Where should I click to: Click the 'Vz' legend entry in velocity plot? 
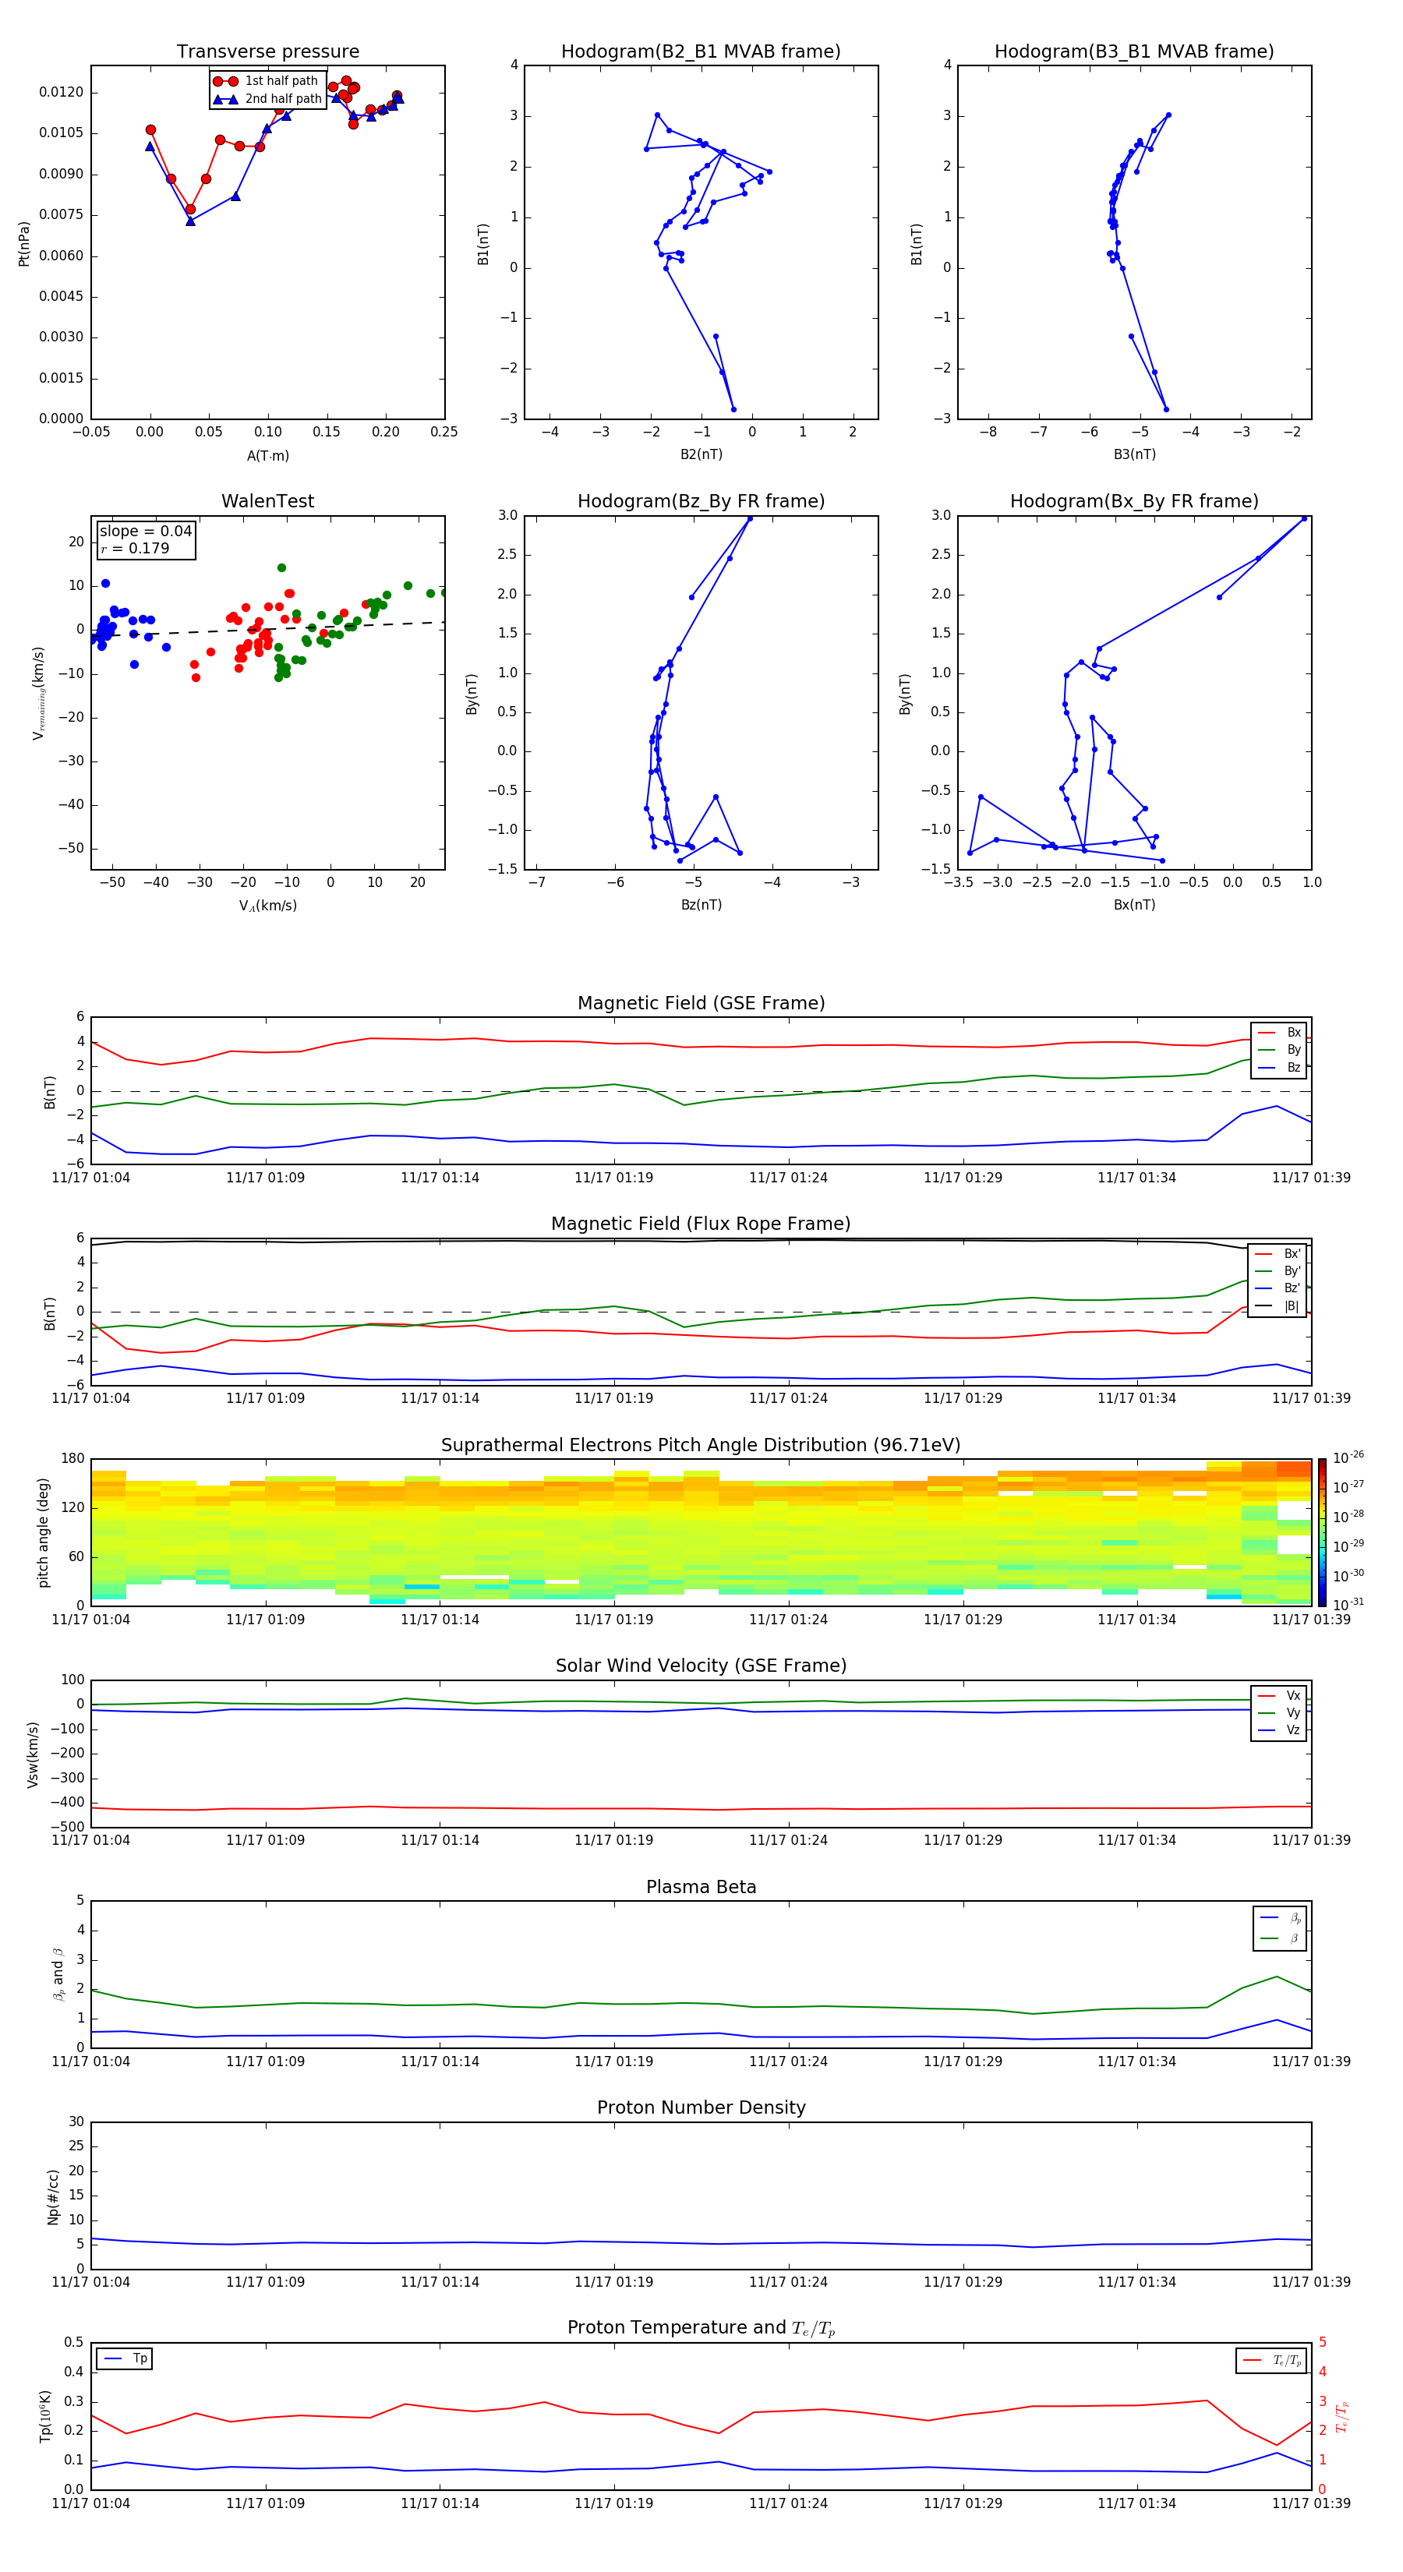[x=1279, y=1730]
